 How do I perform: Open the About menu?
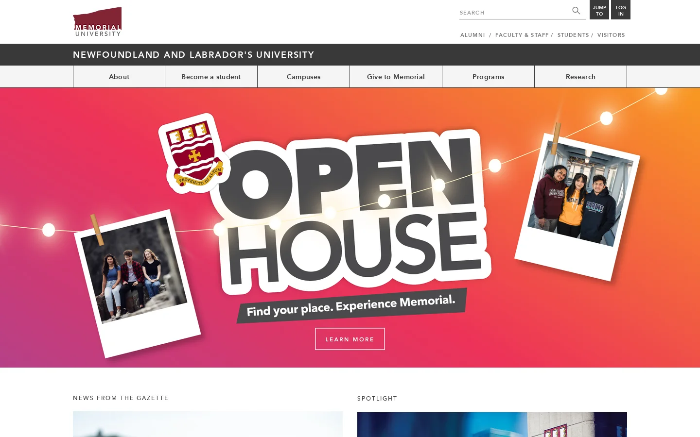click(119, 77)
